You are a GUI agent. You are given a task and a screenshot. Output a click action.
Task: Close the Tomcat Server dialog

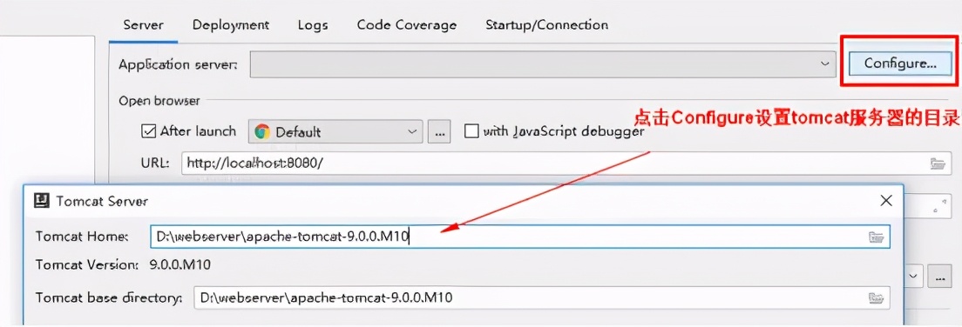(885, 200)
